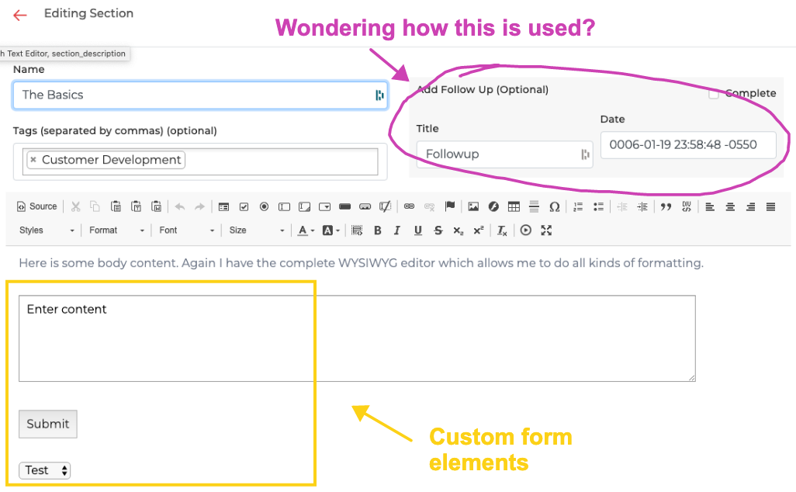
Task: Insert a selection field element
Action: [325, 206]
